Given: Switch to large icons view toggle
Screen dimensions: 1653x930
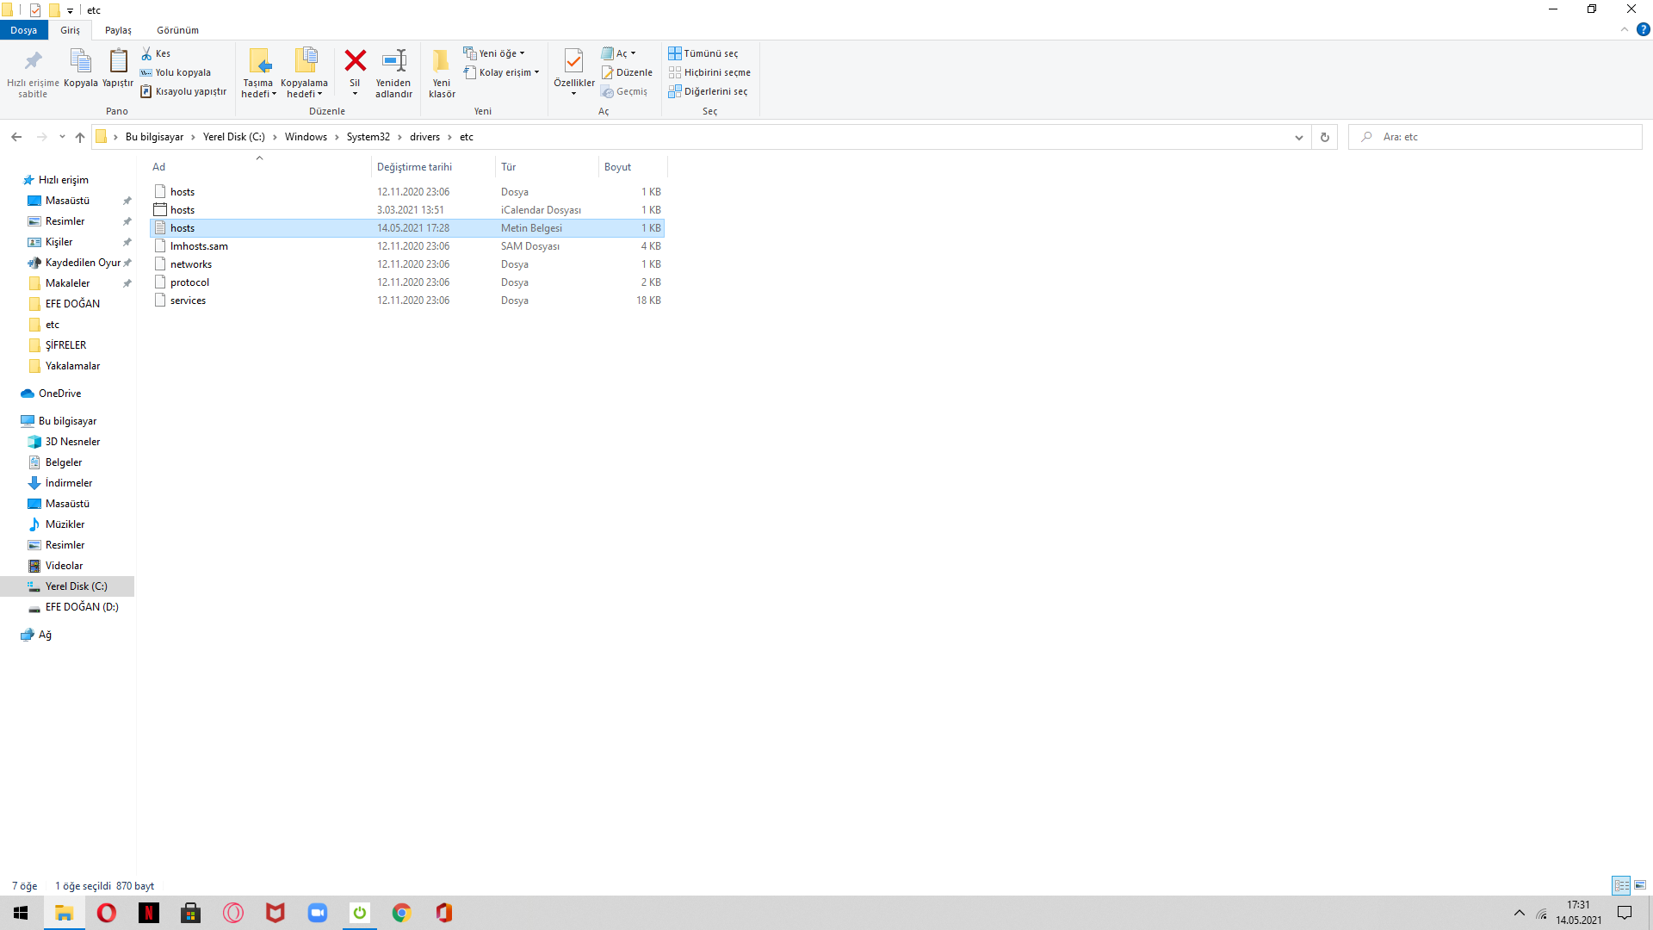Looking at the screenshot, I should coord(1640,885).
